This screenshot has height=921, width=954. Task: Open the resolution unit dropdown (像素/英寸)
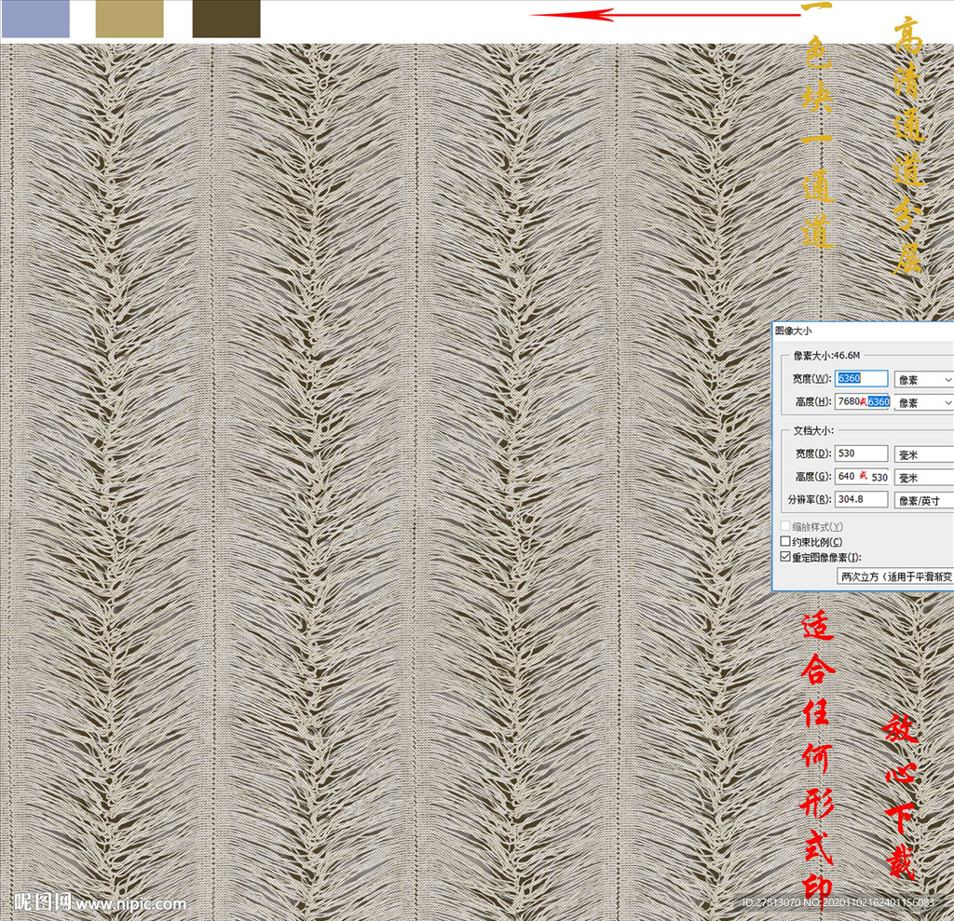tap(923, 501)
